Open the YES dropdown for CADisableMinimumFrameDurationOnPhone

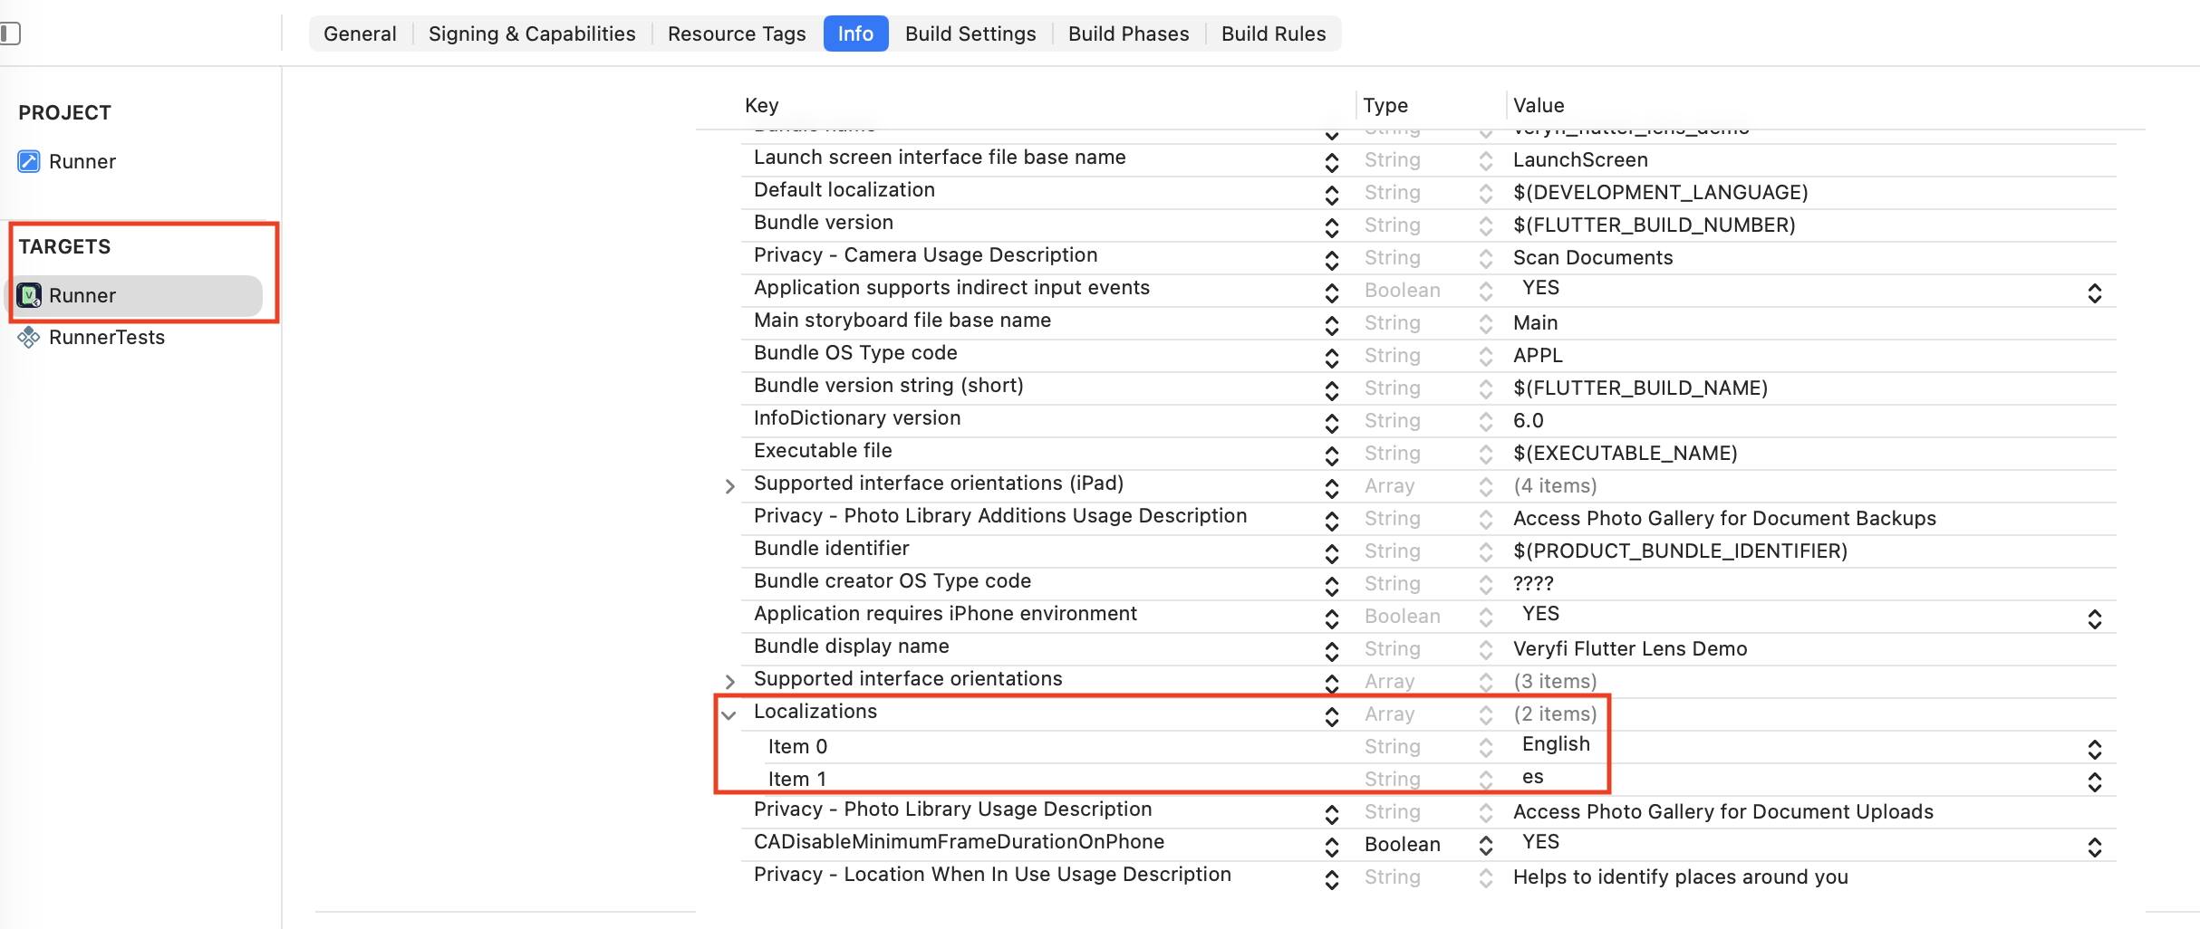(2095, 847)
